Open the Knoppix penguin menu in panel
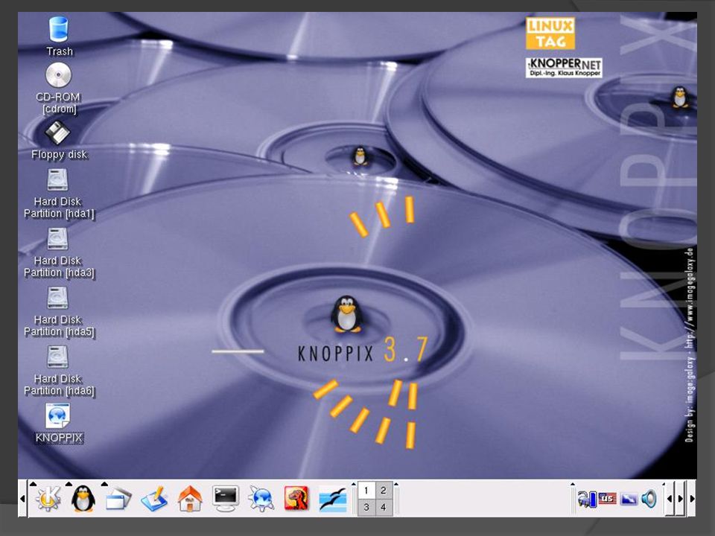The width and height of the screenshot is (715, 536). (83, 499)
